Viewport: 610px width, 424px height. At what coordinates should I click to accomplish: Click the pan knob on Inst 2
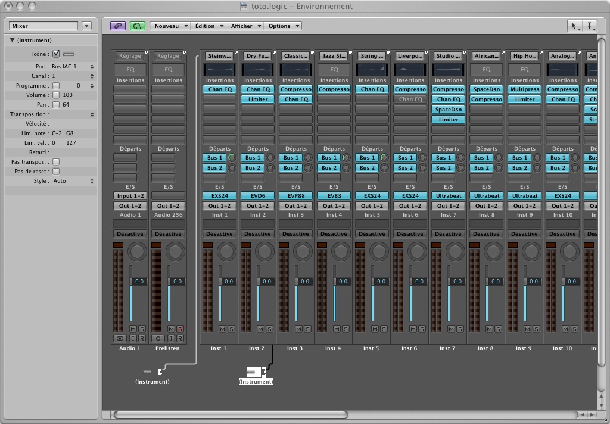264,252
